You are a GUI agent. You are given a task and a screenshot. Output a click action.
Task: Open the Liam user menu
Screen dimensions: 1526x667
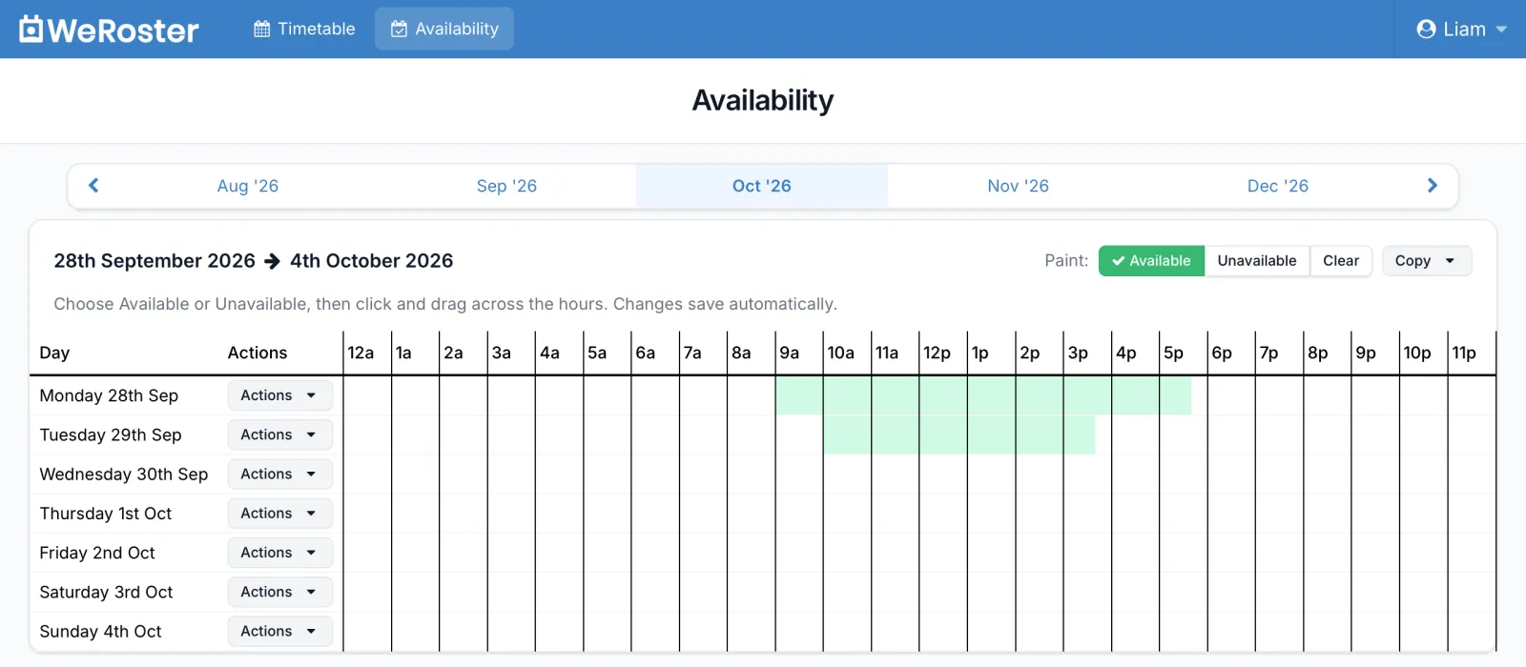(1461, 29)
